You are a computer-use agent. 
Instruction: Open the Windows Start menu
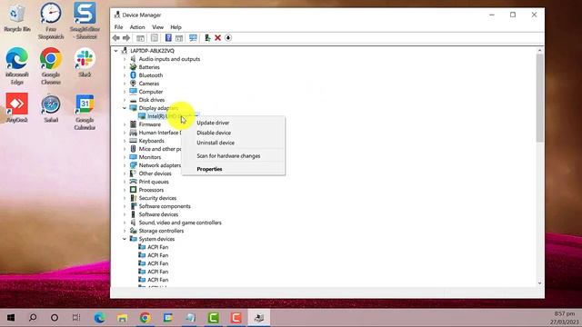click(11, 318)
